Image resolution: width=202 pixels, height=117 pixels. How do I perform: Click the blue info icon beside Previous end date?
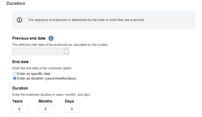[51, 38]
